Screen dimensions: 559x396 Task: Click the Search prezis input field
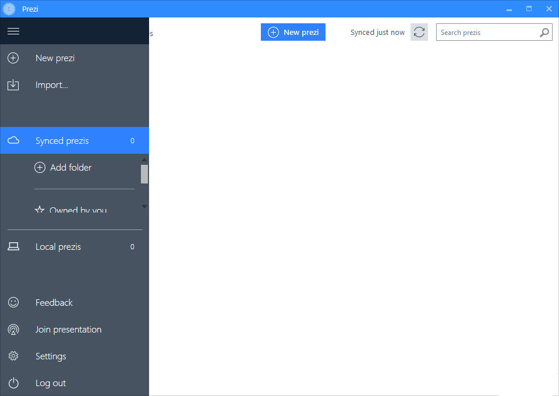(x=494, y=32)
